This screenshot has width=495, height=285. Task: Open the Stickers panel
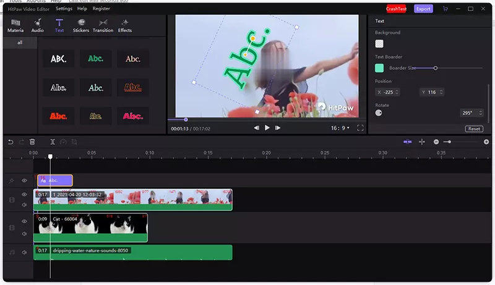coord(80,25)
